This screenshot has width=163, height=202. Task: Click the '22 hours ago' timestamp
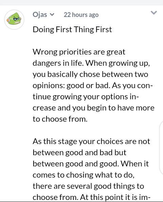(81, 15)
